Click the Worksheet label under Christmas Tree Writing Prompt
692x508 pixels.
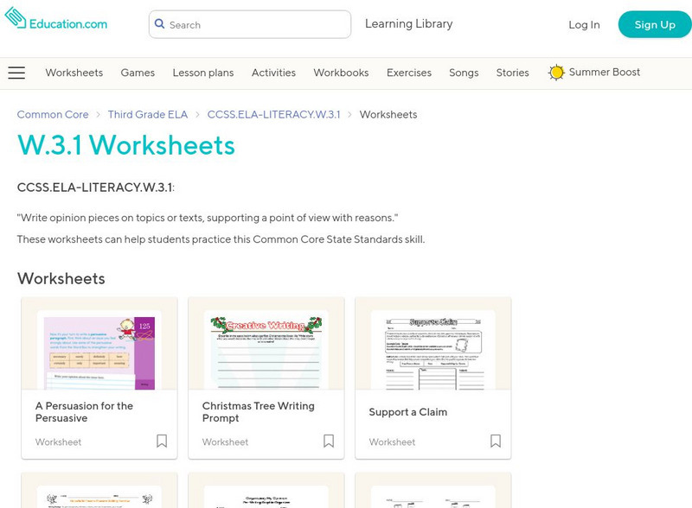click(225, 441)
